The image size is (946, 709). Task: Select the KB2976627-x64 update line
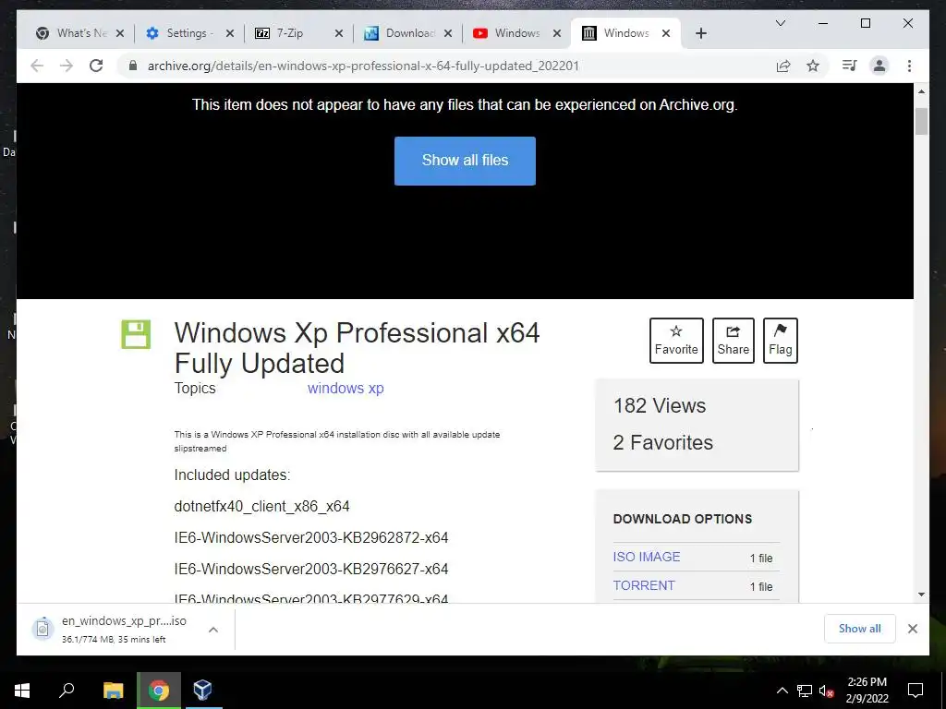311,569
